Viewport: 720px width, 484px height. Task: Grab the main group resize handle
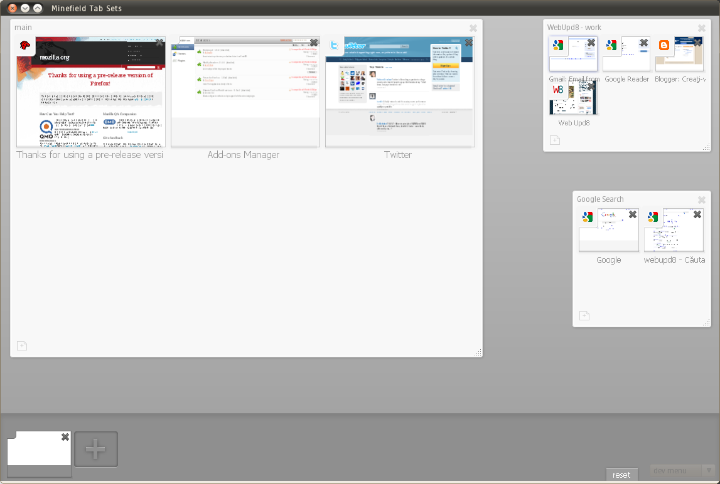478,352
